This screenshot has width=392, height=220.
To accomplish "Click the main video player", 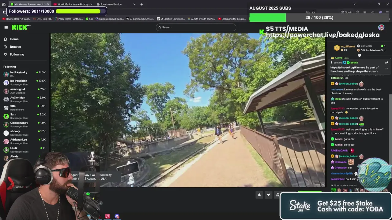I will coord(188,110).
